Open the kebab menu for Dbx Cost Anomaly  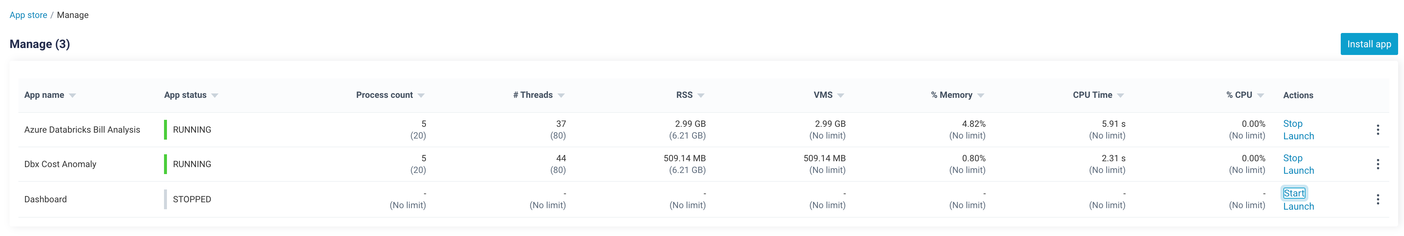[1378, 164]
